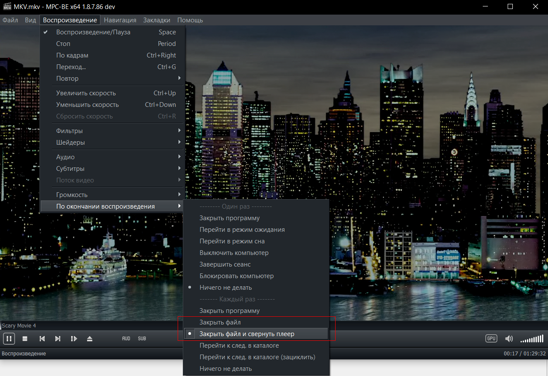This screenshot has width=548, height=376.
Task: Open the 'Навигация' menu
Action: click(x=120, y=20)
